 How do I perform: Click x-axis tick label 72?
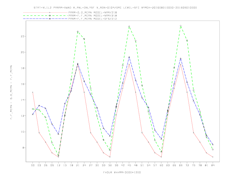tap(187, 165)
